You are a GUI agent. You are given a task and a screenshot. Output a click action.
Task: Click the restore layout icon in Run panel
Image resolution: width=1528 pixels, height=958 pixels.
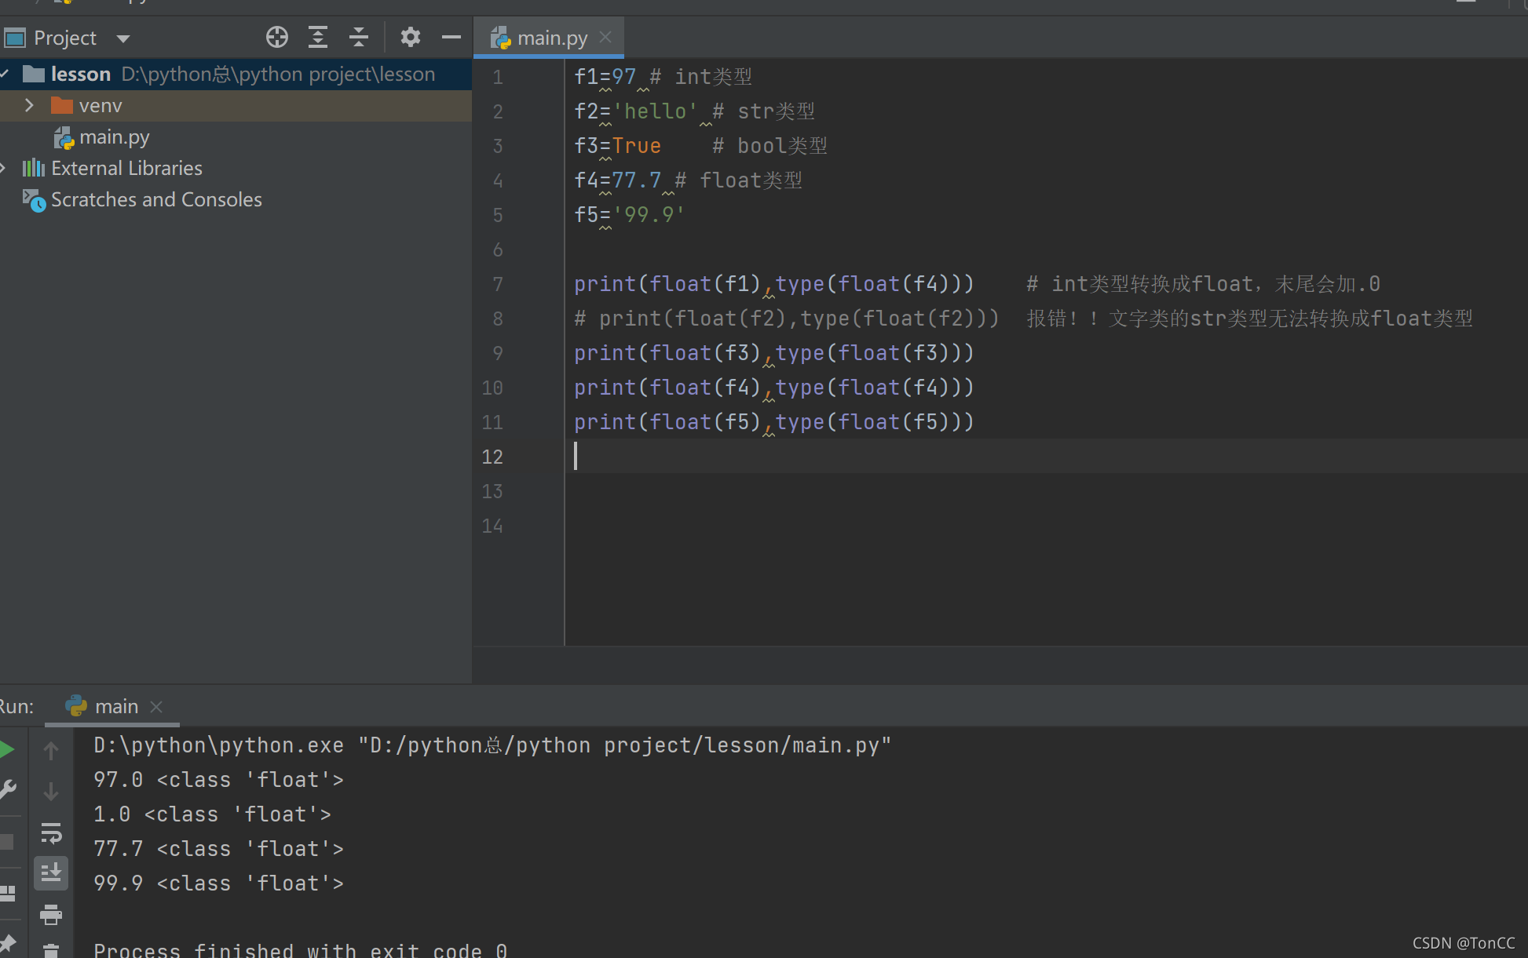pyautogui.click(x=8, y=894)
